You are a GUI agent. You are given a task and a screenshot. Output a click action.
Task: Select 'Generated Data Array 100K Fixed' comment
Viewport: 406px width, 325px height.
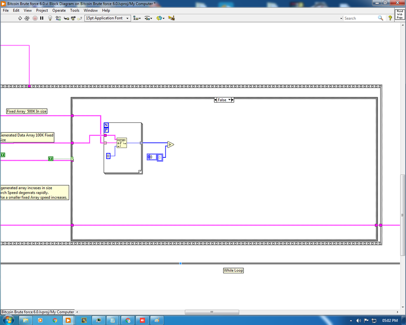tap(27, 137)
